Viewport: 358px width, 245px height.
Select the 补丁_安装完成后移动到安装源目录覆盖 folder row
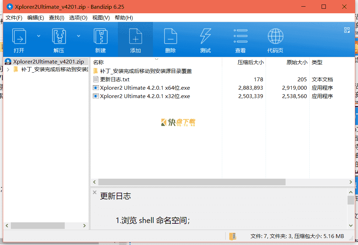coord(146,71)
